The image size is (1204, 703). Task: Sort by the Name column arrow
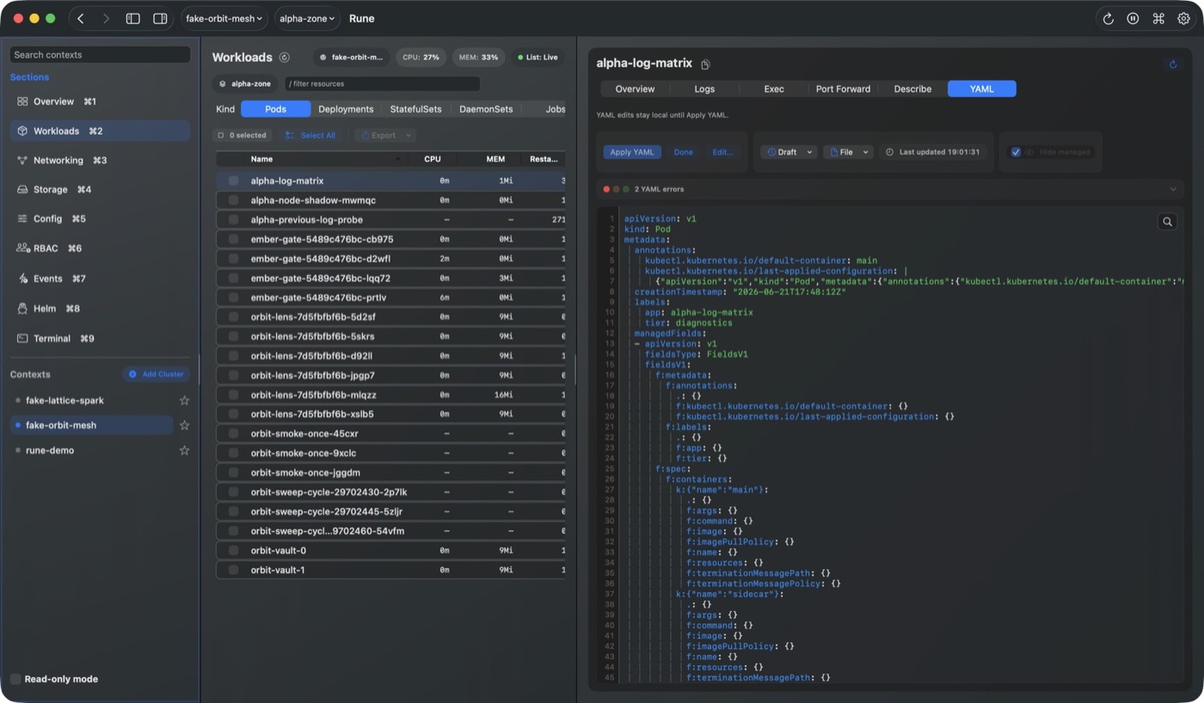(x=397, y=159)
